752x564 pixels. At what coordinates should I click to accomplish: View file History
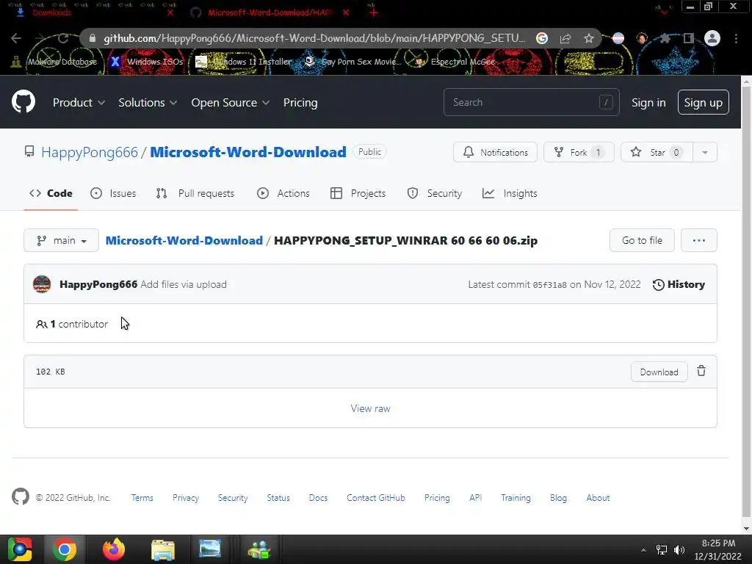[x=679, y=284]
